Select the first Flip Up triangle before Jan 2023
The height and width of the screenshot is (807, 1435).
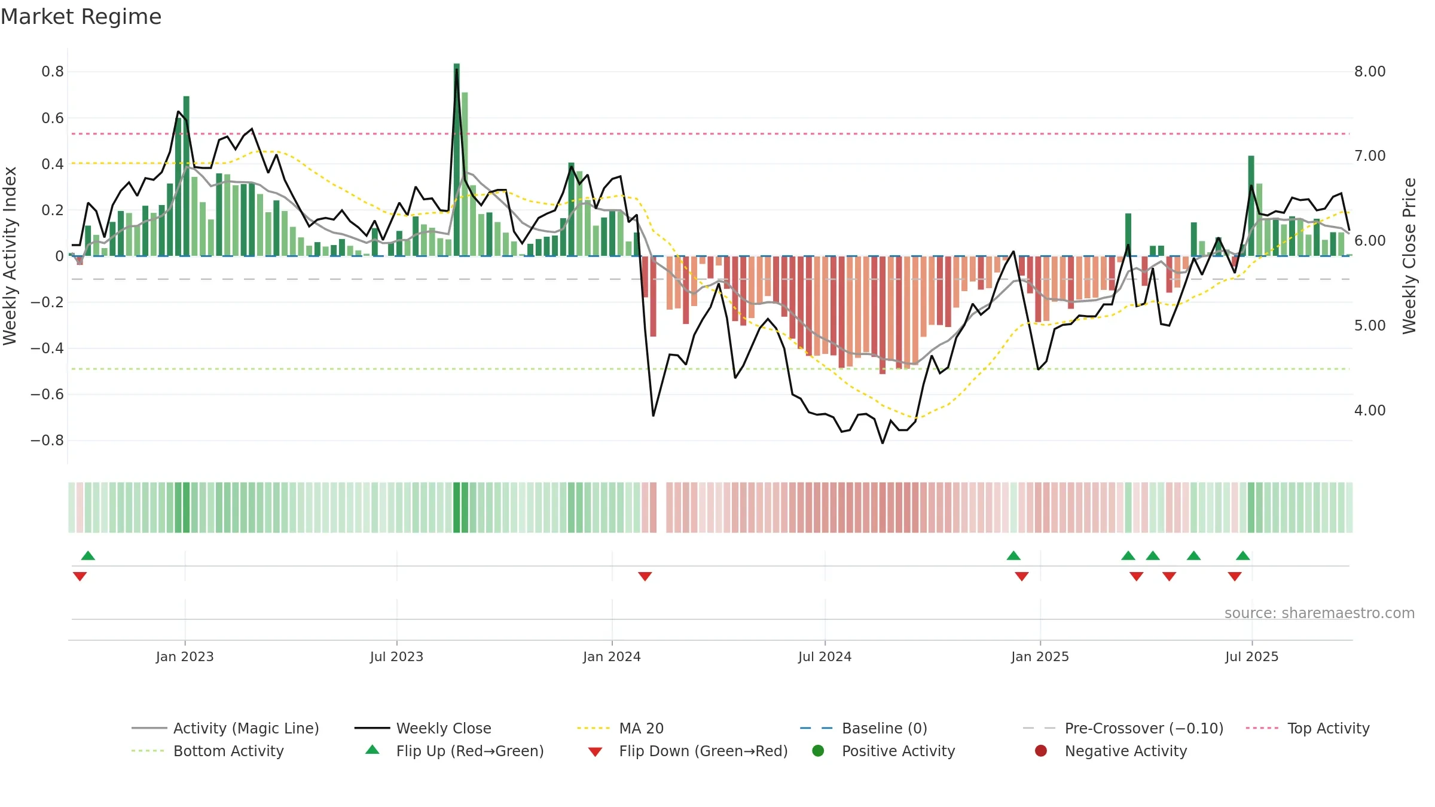[x=88, y=556]
